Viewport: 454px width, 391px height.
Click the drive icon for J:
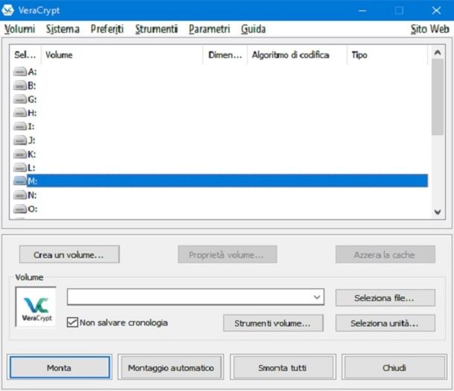[x=20, y=140]
